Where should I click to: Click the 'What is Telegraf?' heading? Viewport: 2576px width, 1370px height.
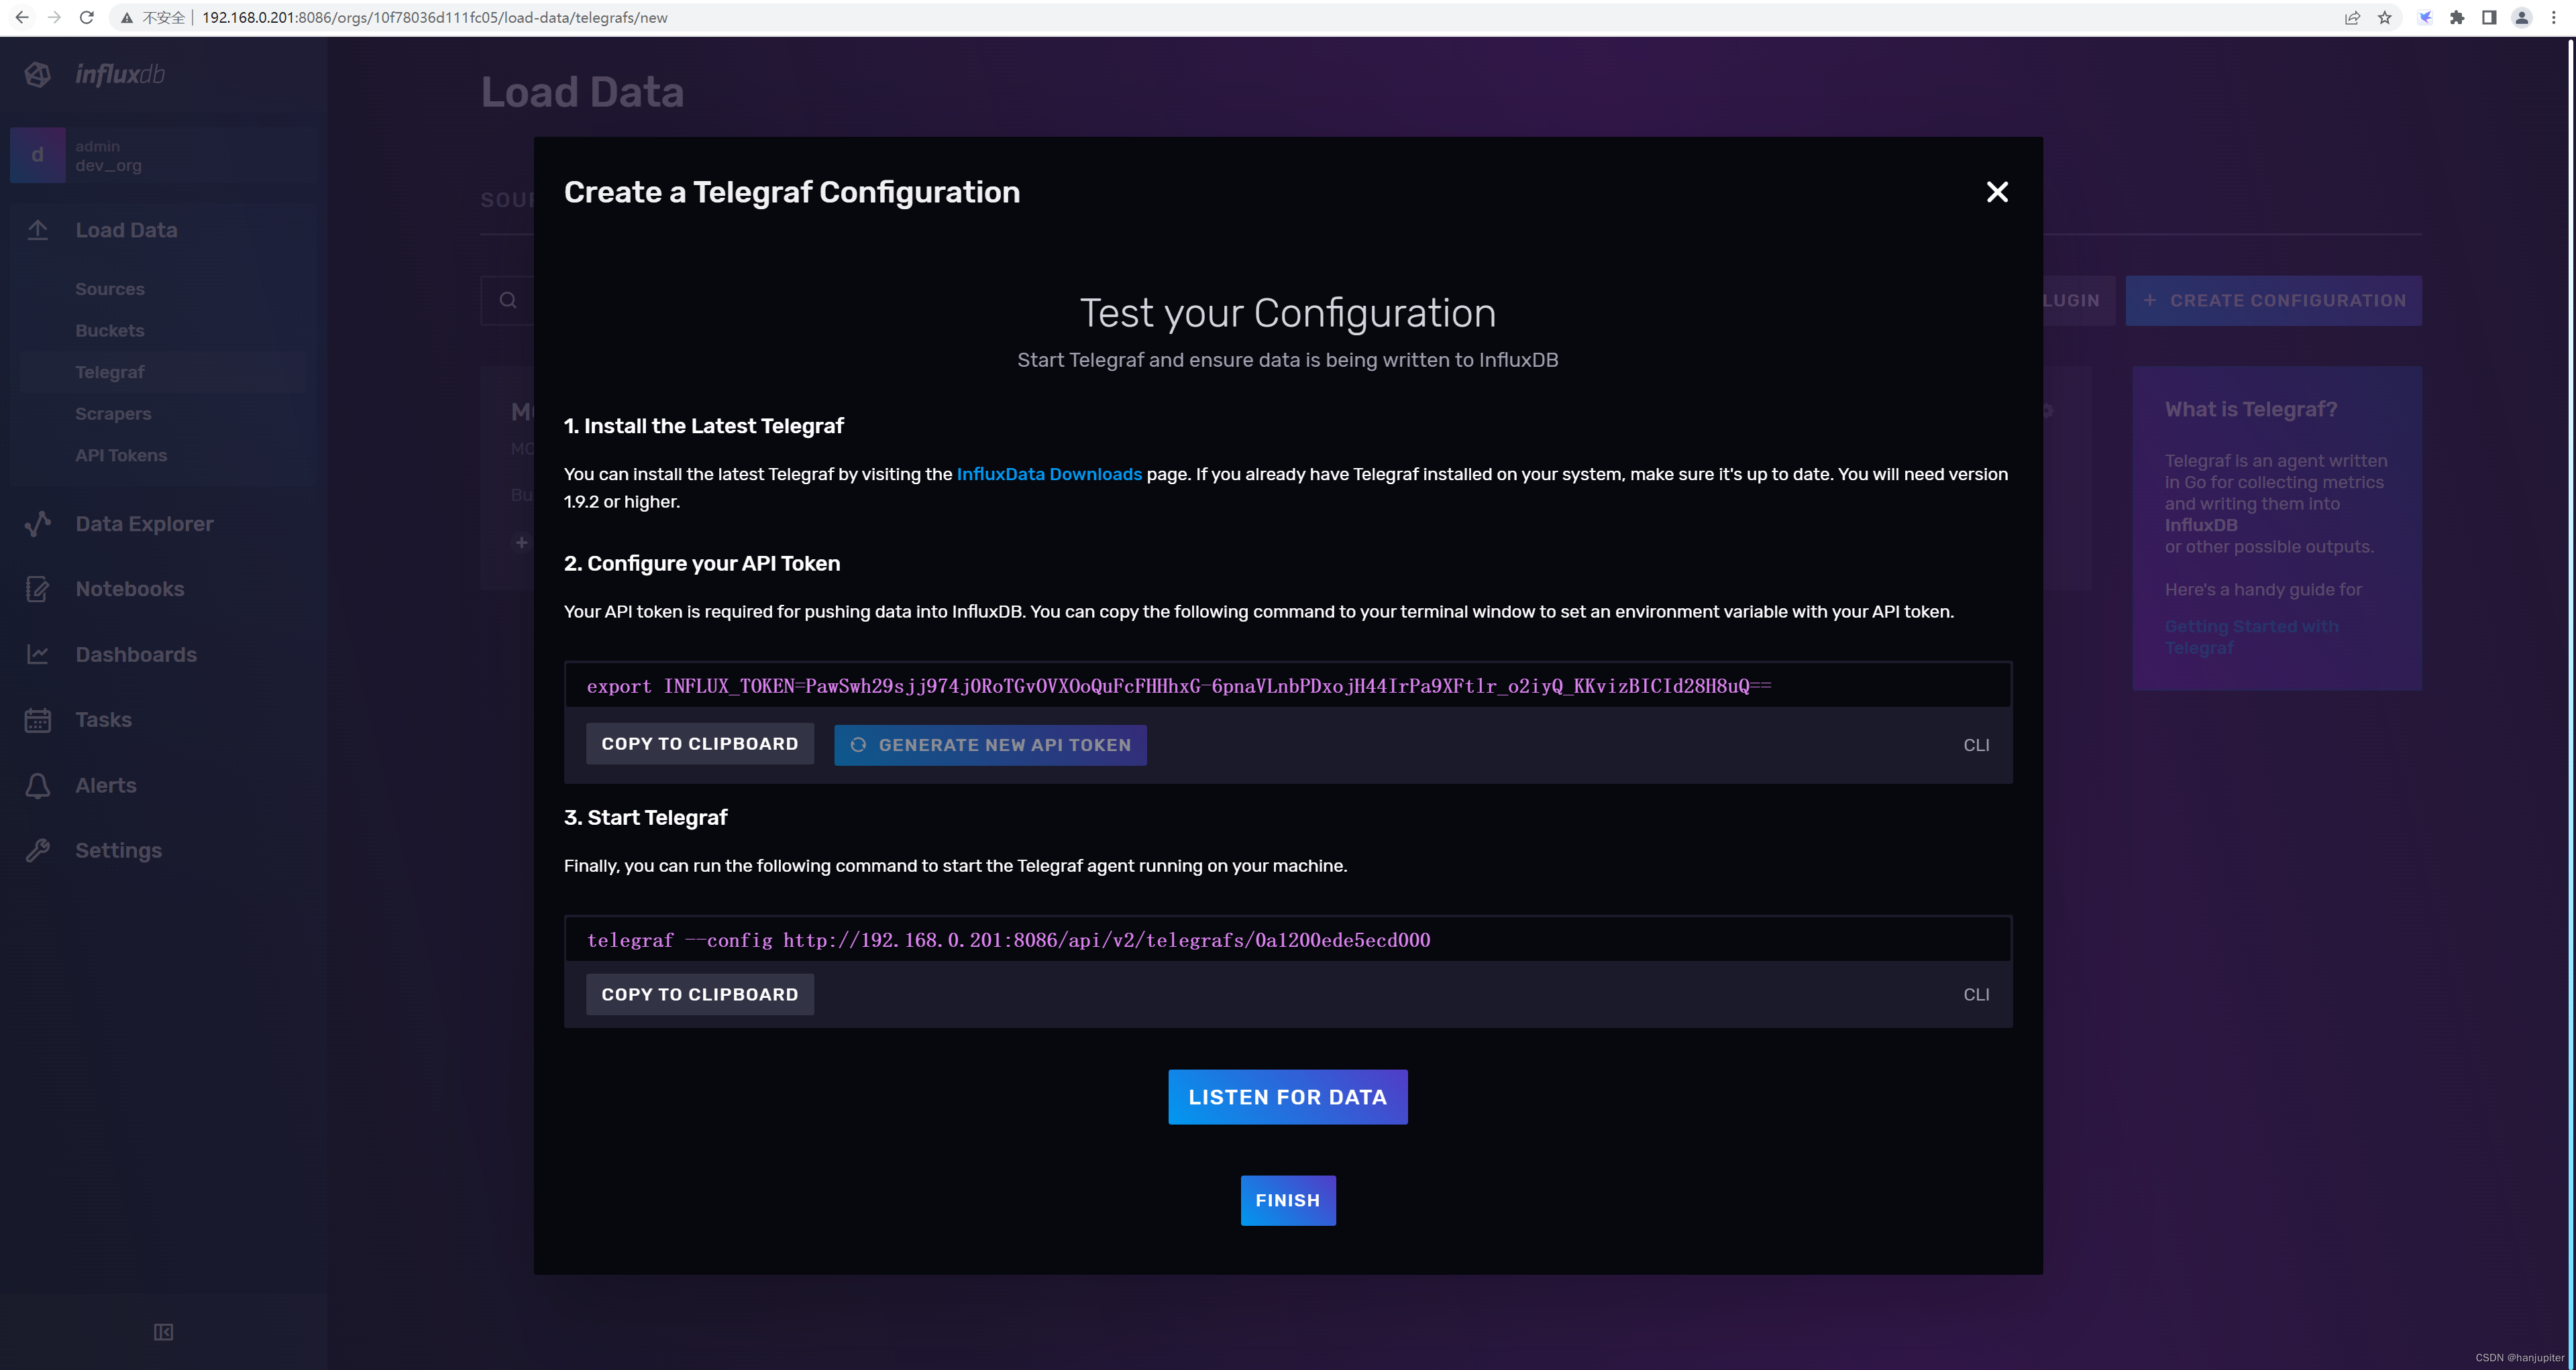2251,410
